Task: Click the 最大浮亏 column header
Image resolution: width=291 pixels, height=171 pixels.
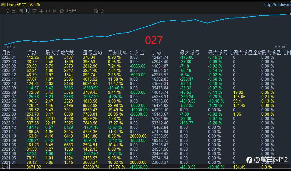Action: (x=190, y=53)
